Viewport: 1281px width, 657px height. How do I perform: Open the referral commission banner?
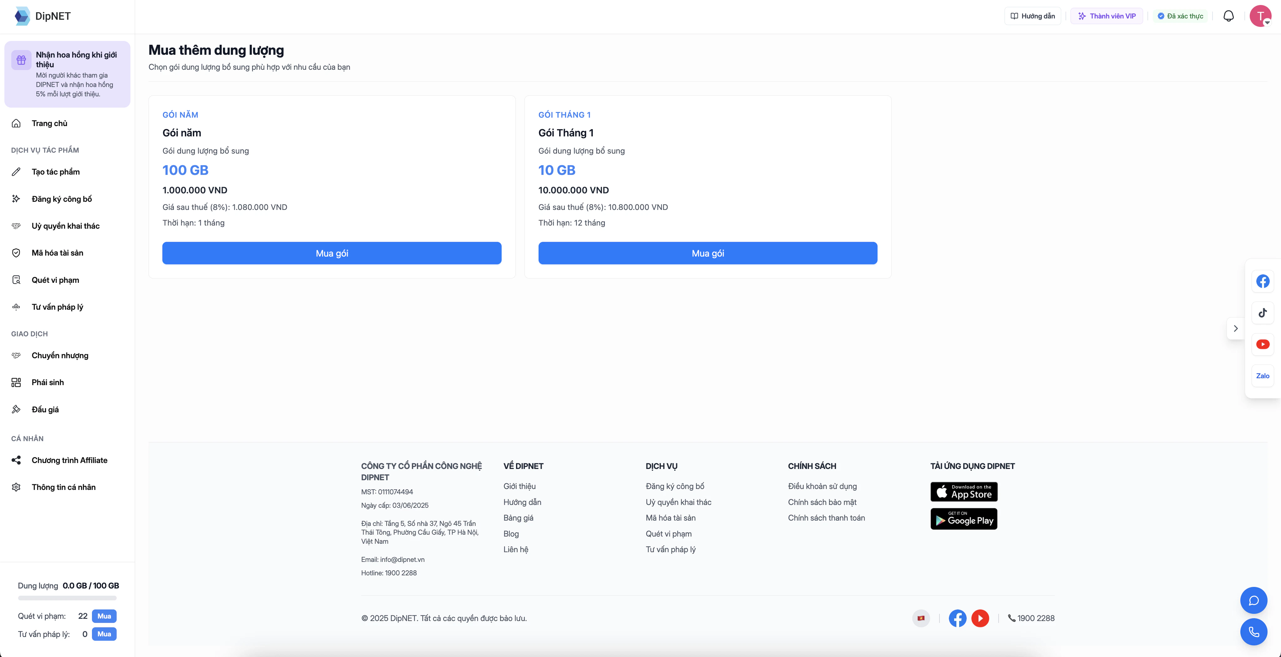(x=68, y=74)
